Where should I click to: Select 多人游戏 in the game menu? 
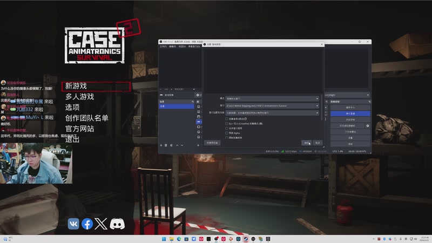[x=79, y=97]
